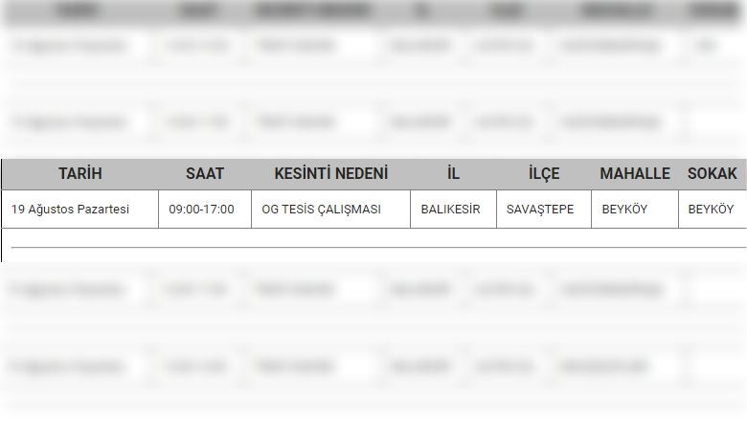Click the second blurred row above the TARİH header
This screenshot has height=421, width=747.
373,122
